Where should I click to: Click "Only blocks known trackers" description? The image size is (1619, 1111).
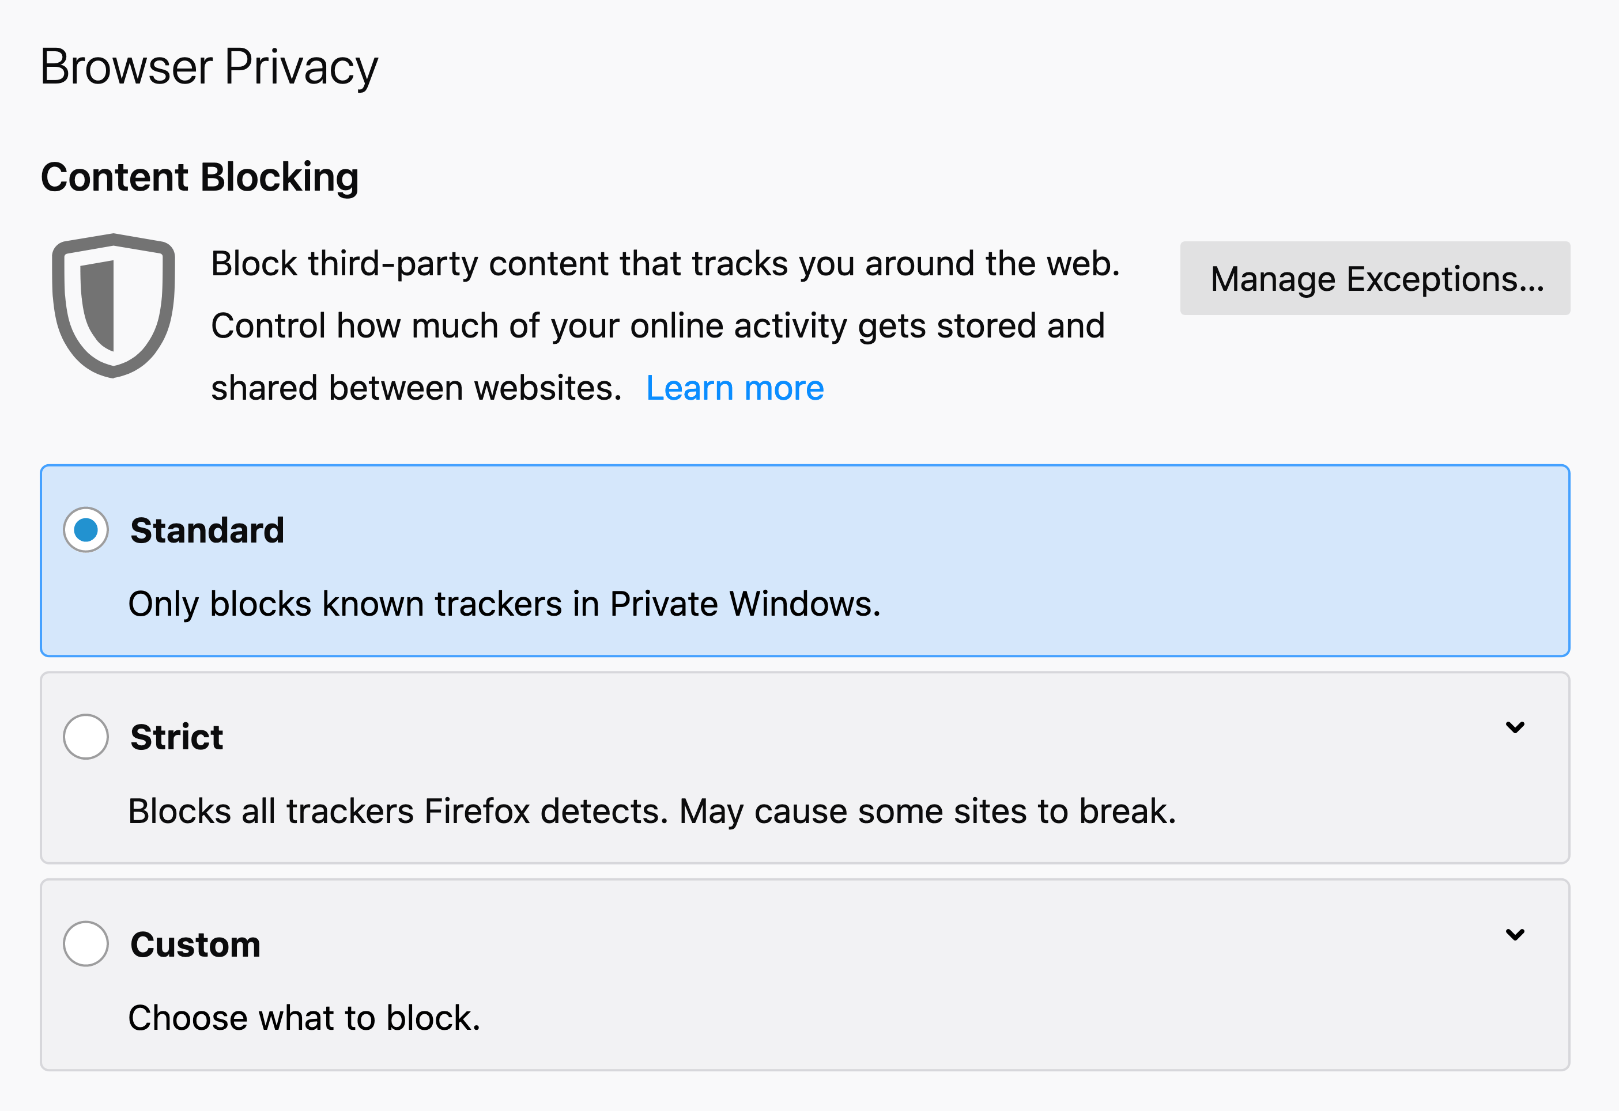(x=504, y=604)
